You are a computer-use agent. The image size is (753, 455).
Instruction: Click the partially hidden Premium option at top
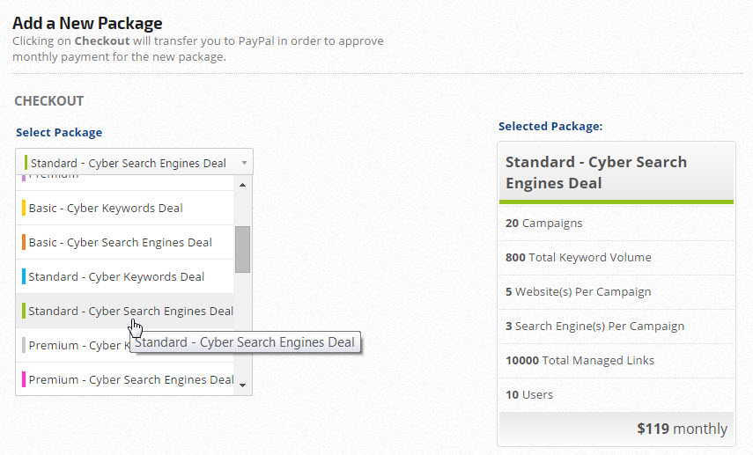tap(53, 176)
